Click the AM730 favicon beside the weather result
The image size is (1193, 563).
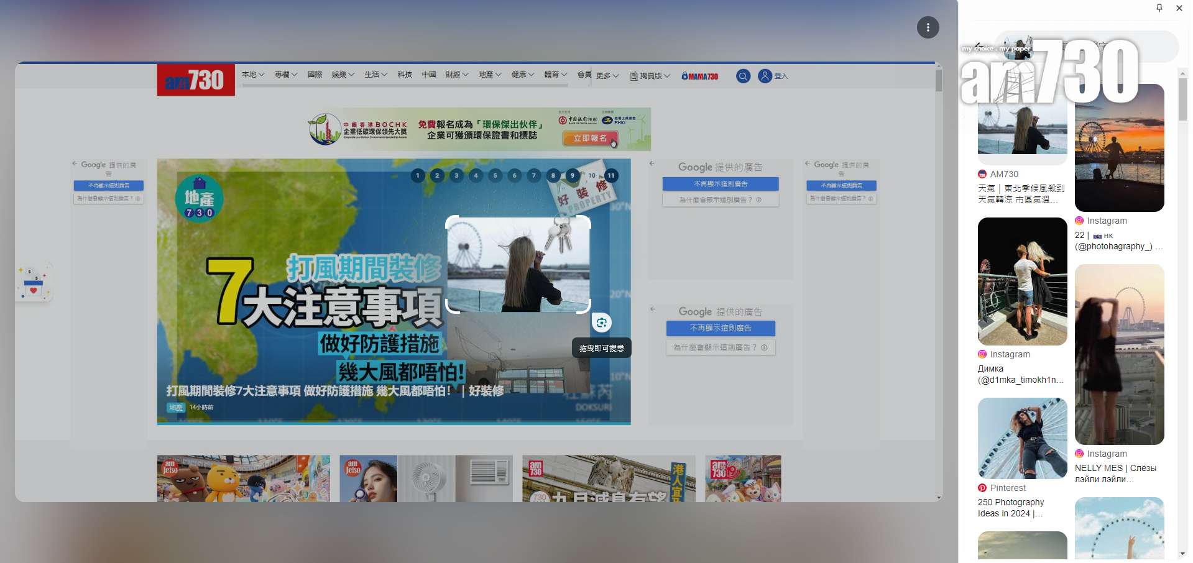982,174
